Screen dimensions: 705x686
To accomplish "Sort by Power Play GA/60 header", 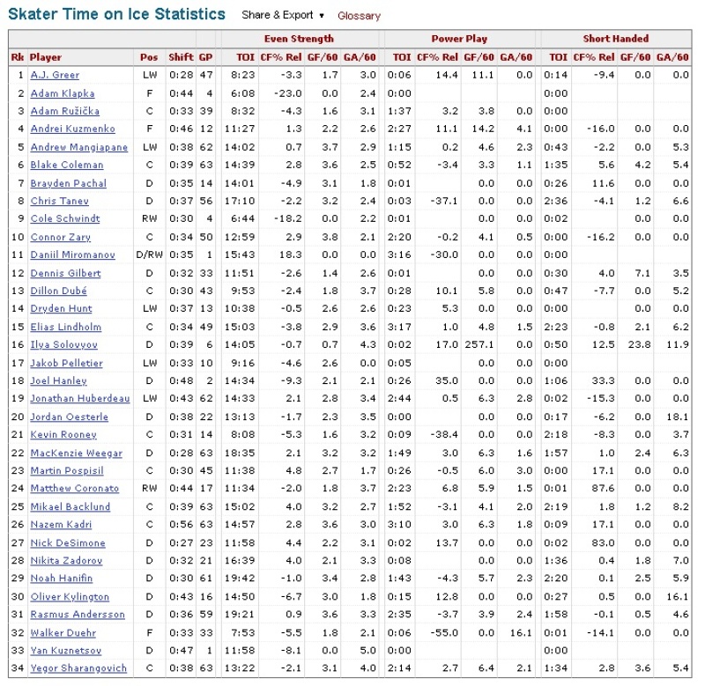I will click(516, 57).
